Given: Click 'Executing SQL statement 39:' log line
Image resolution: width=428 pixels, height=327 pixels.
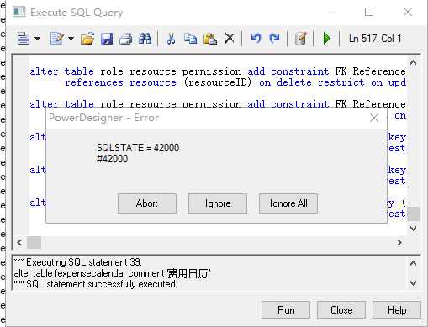Looking at the screenshot, I should point(78,262).
